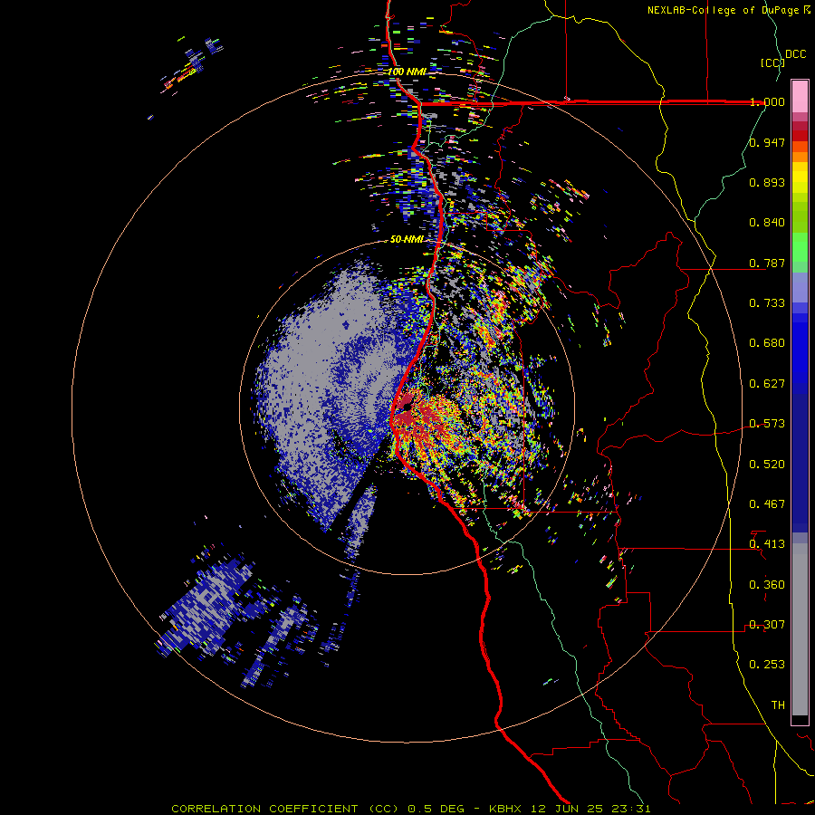The image size is (815, 815).
Task: Click the 0.627 legend value
Action: [767, 384]
